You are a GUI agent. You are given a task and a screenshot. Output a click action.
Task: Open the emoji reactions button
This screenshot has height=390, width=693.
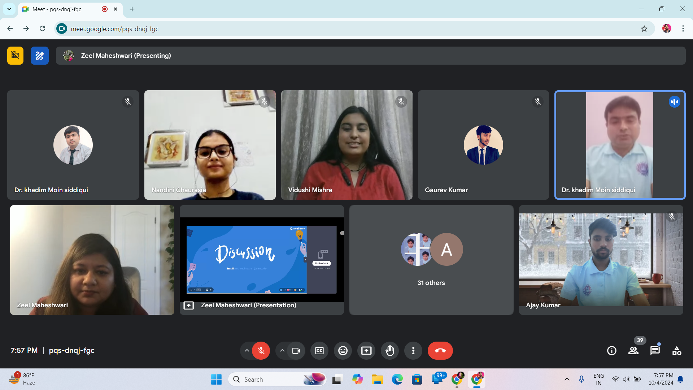tap(343, 351)
